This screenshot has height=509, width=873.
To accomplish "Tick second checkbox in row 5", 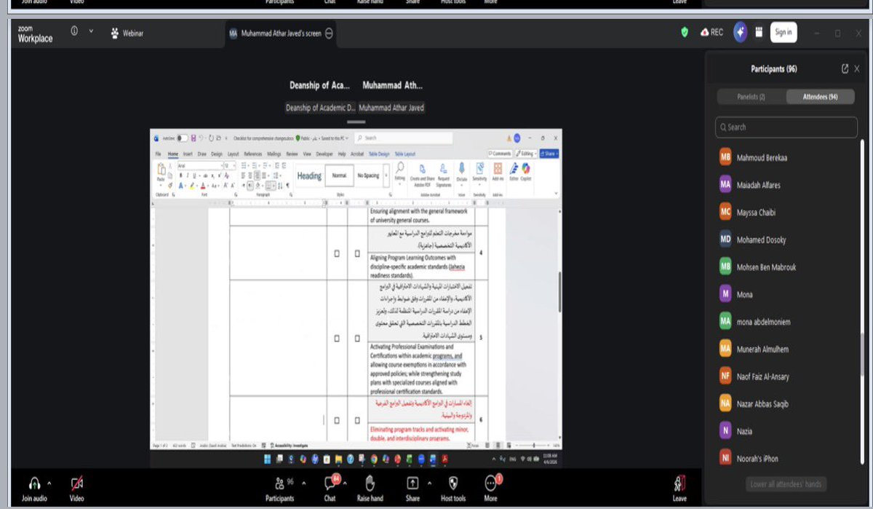I will click(x=357, y=339).
